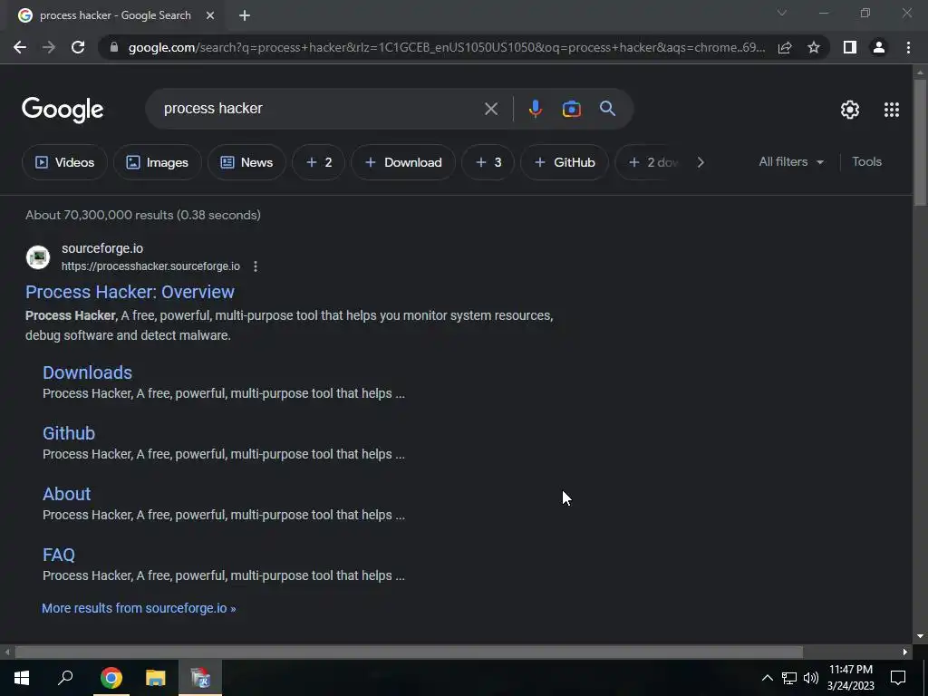Click the address bar URL
The height and width of the screenshot is (696, 928).
tap(446, 47)
